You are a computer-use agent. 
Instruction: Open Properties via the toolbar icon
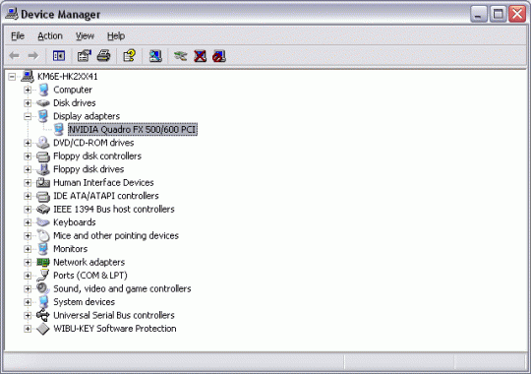pos(85,56)
